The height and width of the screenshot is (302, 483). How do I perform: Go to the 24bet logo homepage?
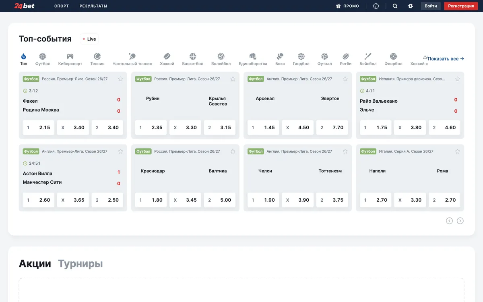pos(25,6)
